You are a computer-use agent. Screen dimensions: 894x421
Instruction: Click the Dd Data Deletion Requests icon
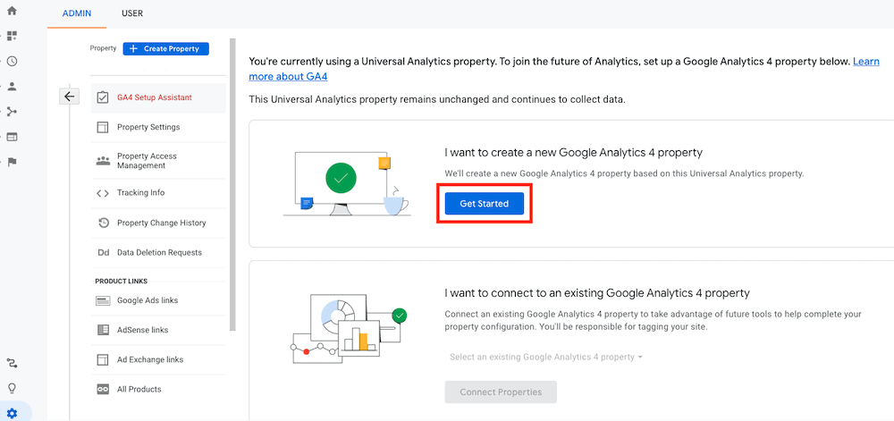[x=103, y=252]
